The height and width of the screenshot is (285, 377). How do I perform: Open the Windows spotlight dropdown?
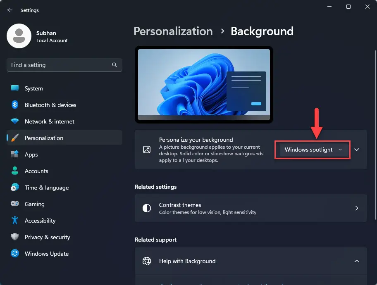tap(313, 150)
